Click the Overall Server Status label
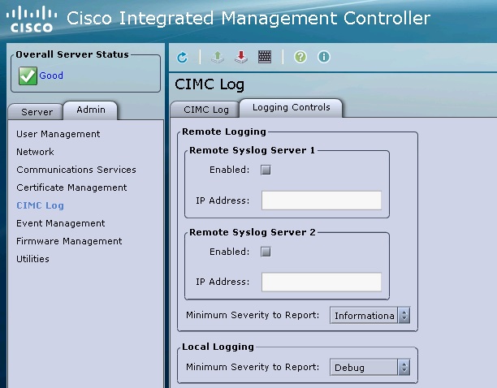 [x=72, y=54]
